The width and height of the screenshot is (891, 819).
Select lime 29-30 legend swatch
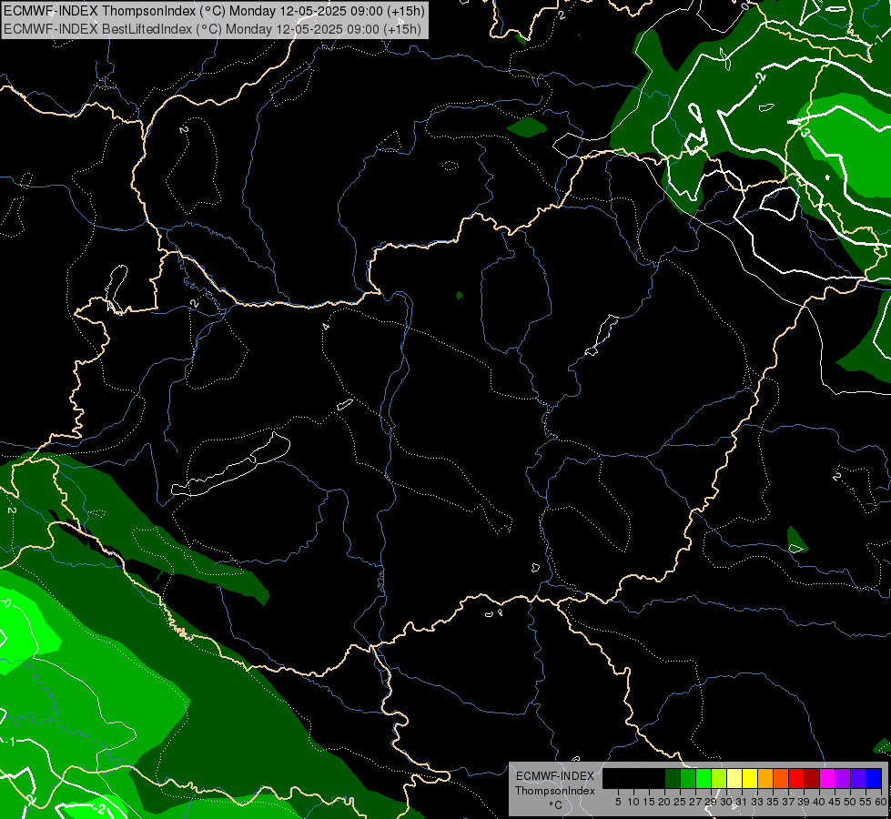[719, 778]
